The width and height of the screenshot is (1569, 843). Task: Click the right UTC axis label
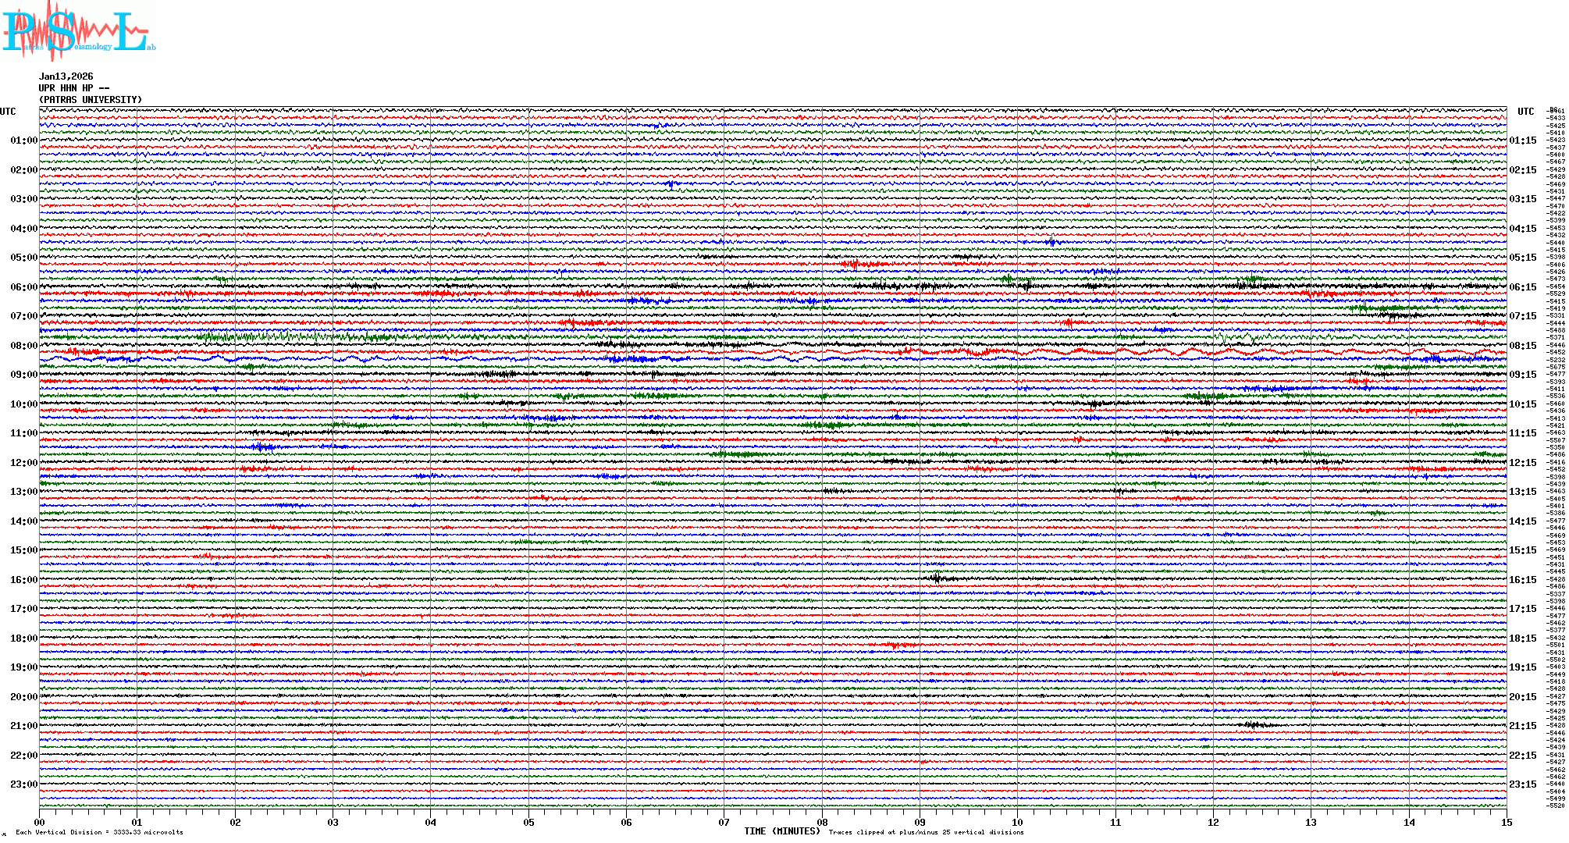(x=1525, y=112)
